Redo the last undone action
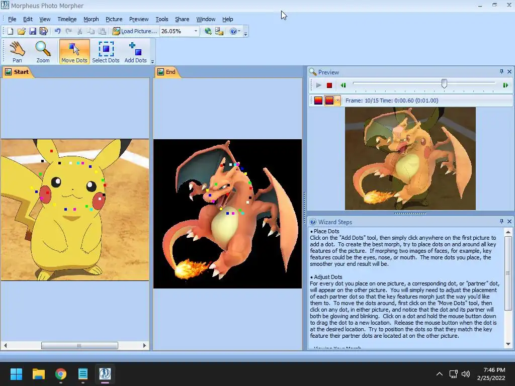Screen dimensions: 515x386 click(68, 31)
